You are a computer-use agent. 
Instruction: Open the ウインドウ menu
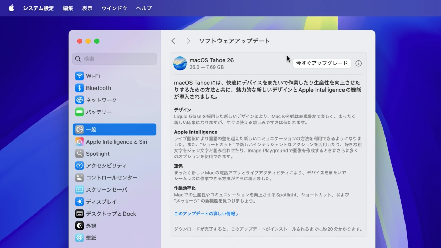(x=114, y=8)
